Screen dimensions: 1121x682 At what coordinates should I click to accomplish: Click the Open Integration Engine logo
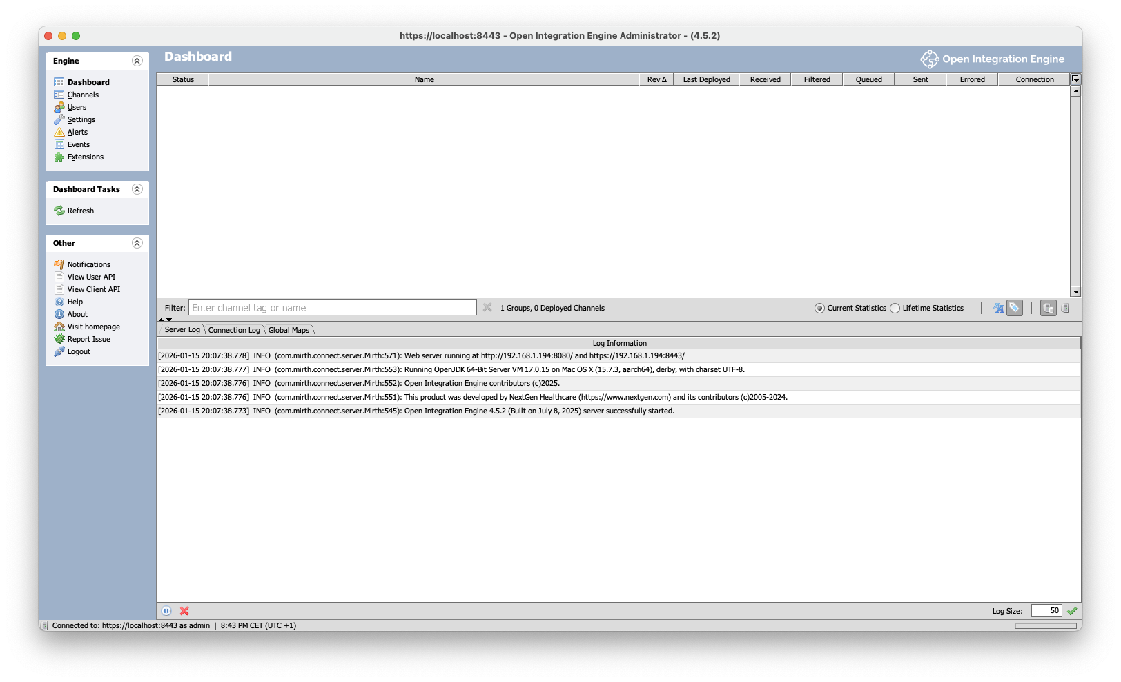click(929, 59)
